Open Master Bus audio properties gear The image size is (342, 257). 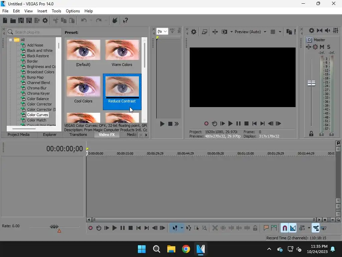pos(312,30)
